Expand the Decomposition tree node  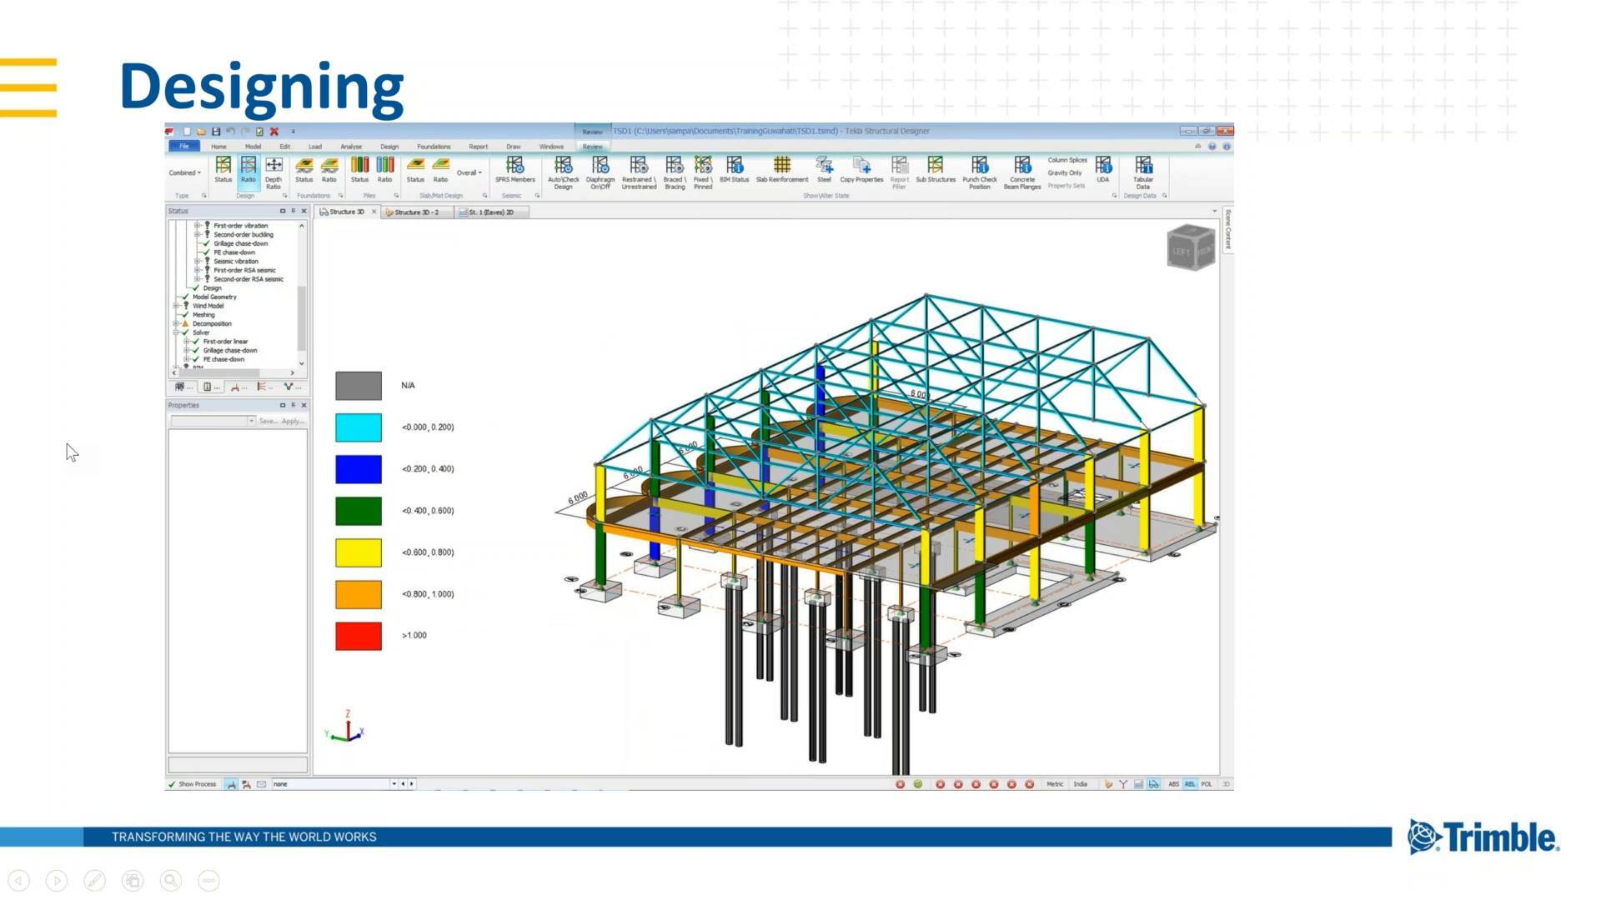pyautogui.click(x=176, y=324)
